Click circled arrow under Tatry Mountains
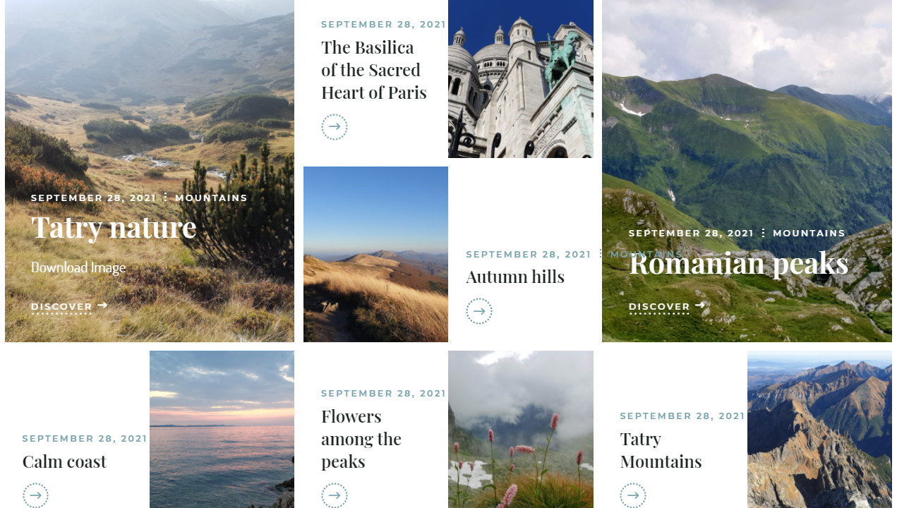Screen dimensions: 897x508 click(633, 495)
